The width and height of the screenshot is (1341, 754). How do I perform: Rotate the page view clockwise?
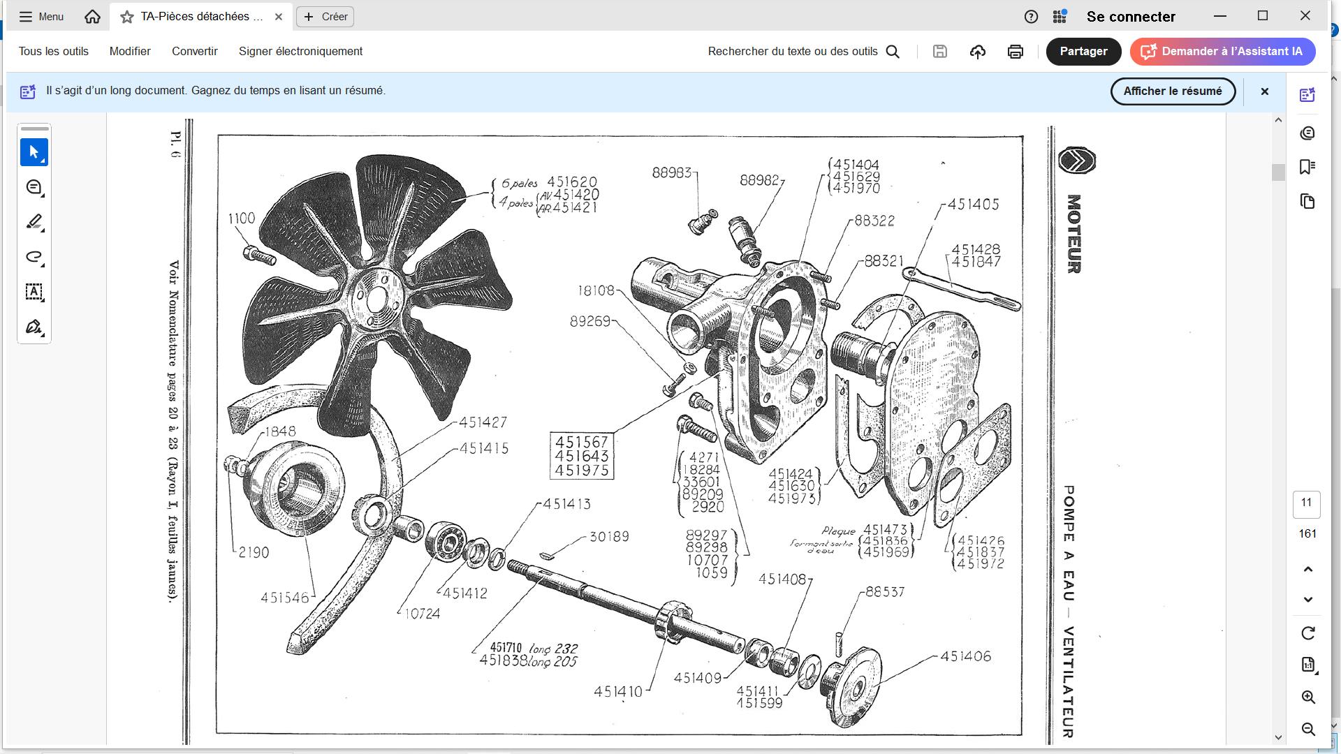click(1307, 633)
